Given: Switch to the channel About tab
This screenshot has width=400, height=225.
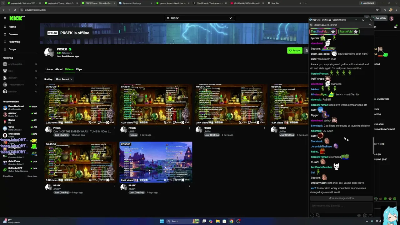Looking at the screenshot, I should tap(59, 69).
